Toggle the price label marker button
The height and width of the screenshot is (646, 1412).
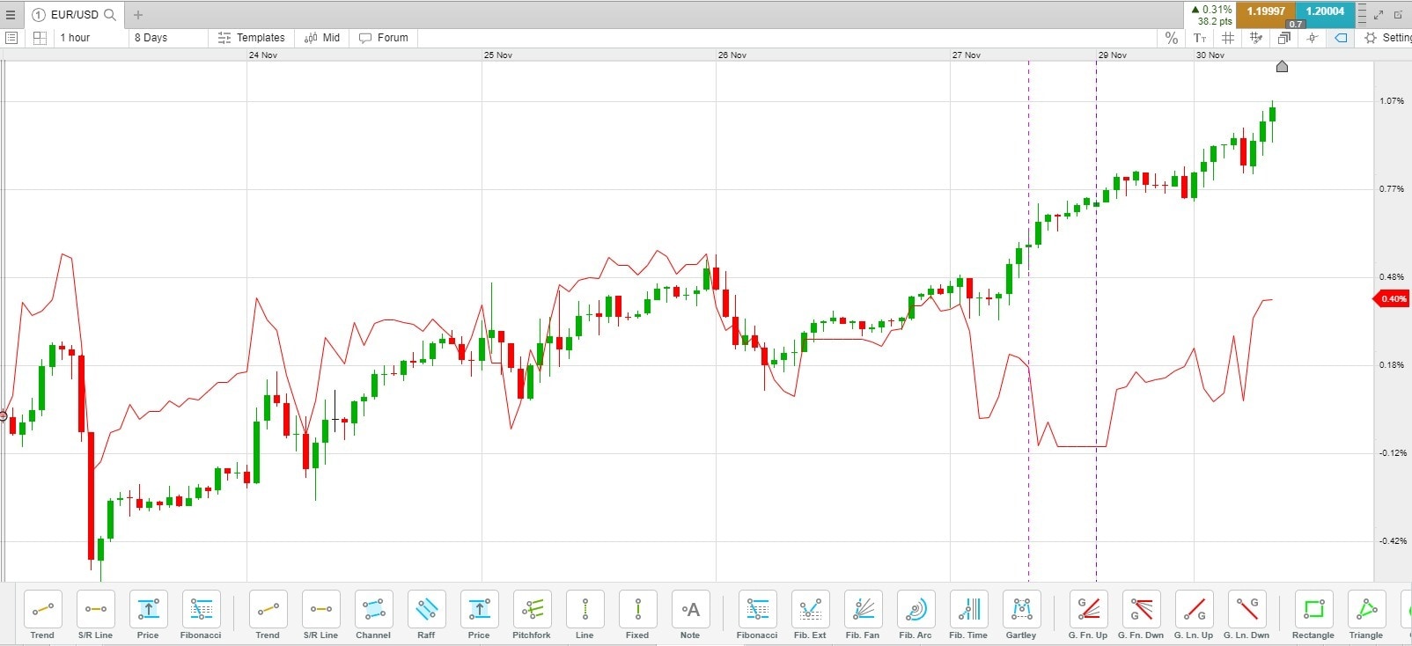tap(1341, 38)
